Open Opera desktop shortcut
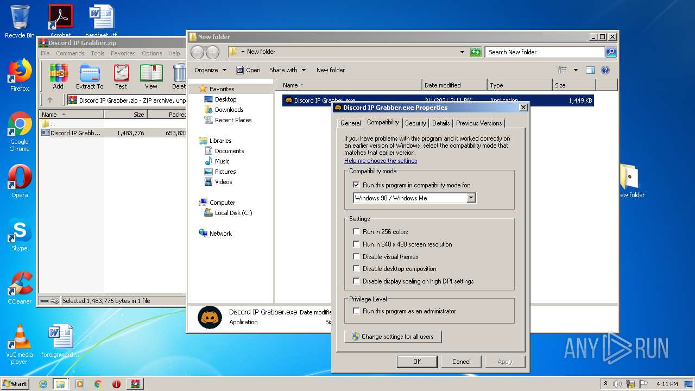The height and width of the screenshot is (391, 695). pos(20,181)
